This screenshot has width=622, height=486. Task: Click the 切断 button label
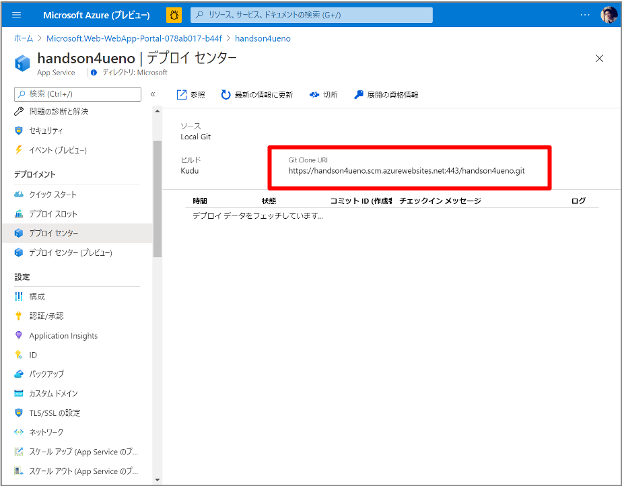(330, 95)
